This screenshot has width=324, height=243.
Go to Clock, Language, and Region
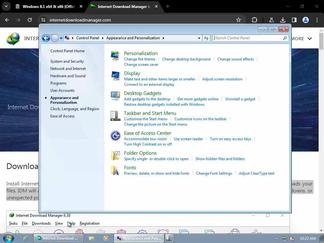click(75, 109)
